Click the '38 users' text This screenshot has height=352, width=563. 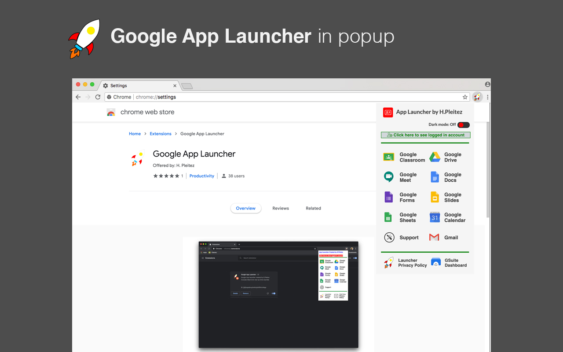236,176
